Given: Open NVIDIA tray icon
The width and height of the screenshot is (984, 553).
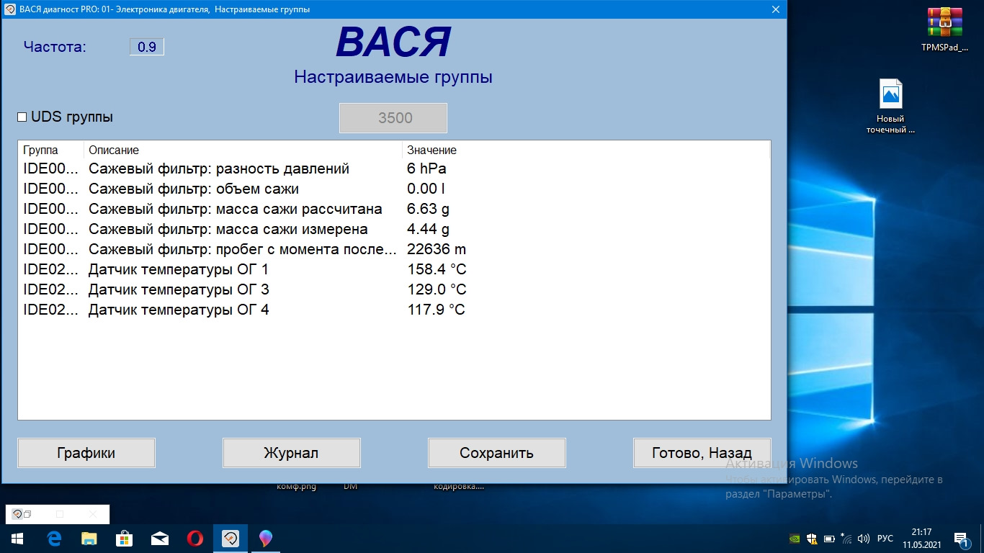Looking at the screenshot, I should [794, 538].
